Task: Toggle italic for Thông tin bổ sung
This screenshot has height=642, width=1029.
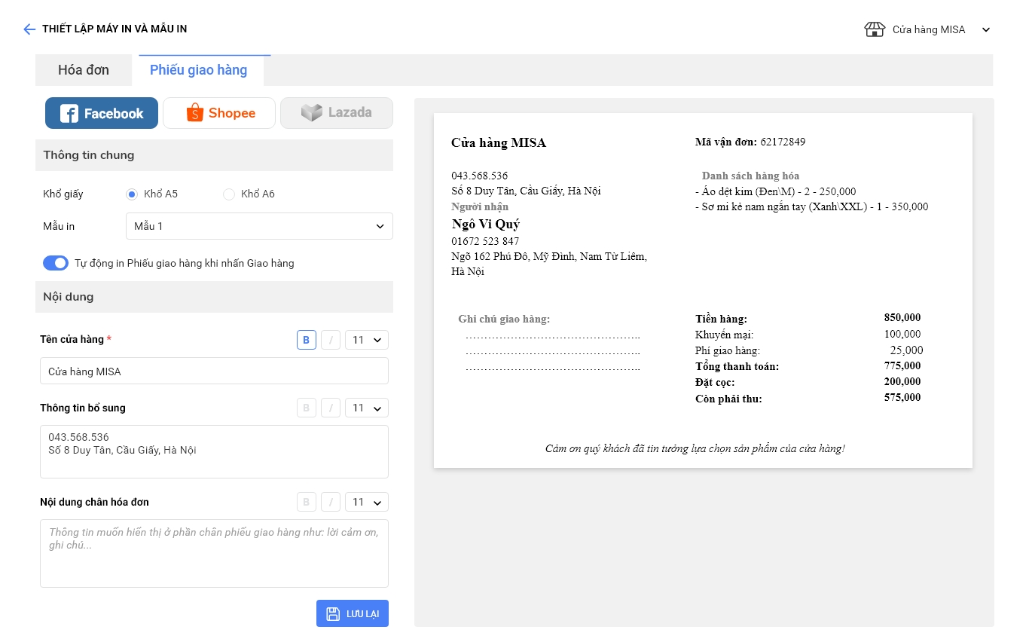Action: tap(331, 408)
